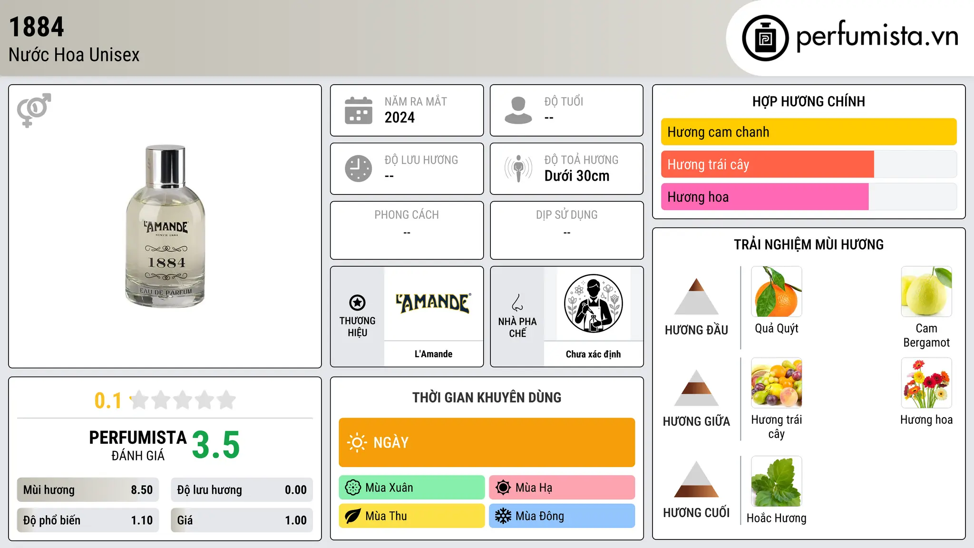Select the Hoắc Hương note image
The image size is (974, 548).
(776, 481)
